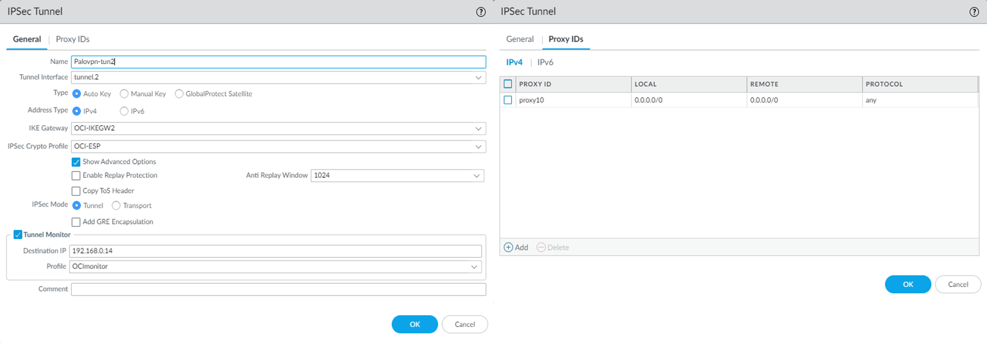Check the Copy ToS Header box
This screenshot has height=343, width=987.
click(76, 191)
